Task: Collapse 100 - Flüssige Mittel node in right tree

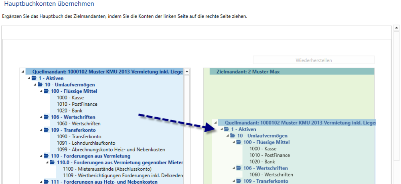Action: [x=234, y=142]
